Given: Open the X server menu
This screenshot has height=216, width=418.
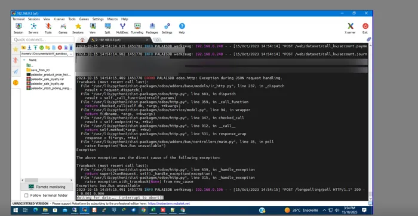Looking at the screenshot, I should click(59, 19).
